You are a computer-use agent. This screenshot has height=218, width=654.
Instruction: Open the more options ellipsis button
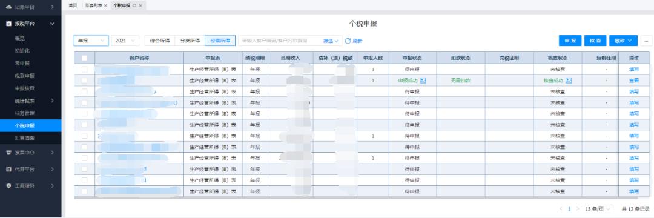(647, 41)
